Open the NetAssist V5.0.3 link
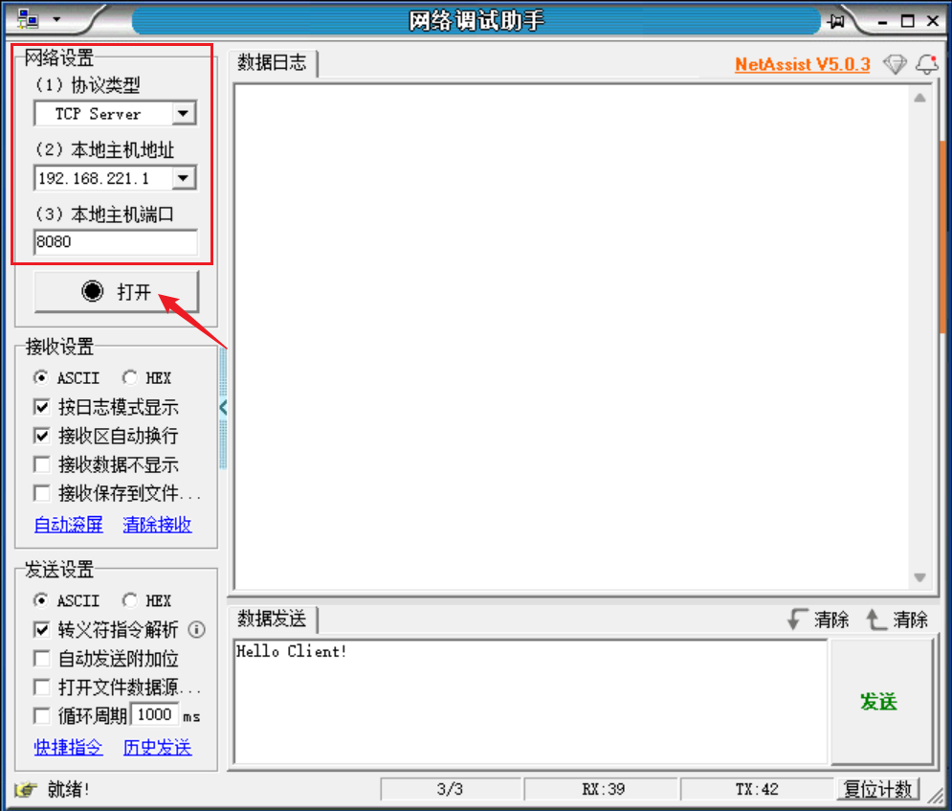 pos(802,64)
